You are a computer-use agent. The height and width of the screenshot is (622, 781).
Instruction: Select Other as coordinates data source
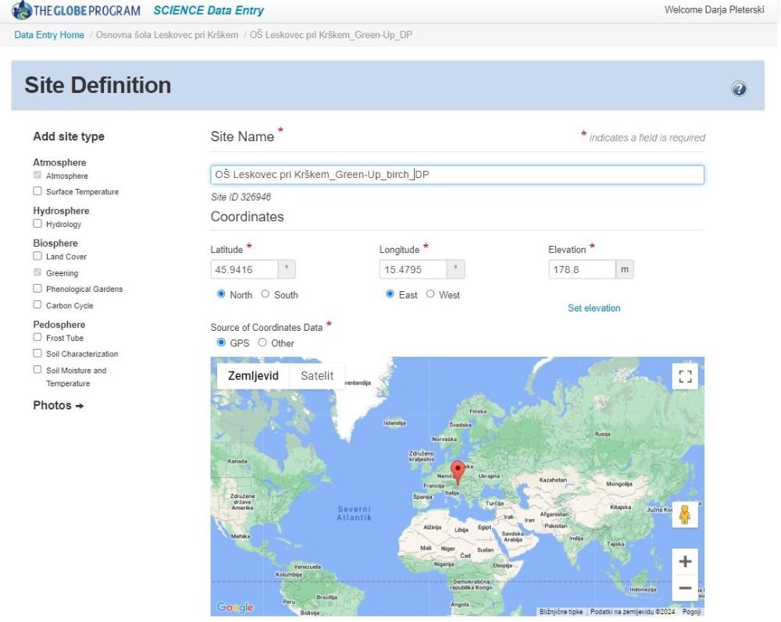coord(262,343)
